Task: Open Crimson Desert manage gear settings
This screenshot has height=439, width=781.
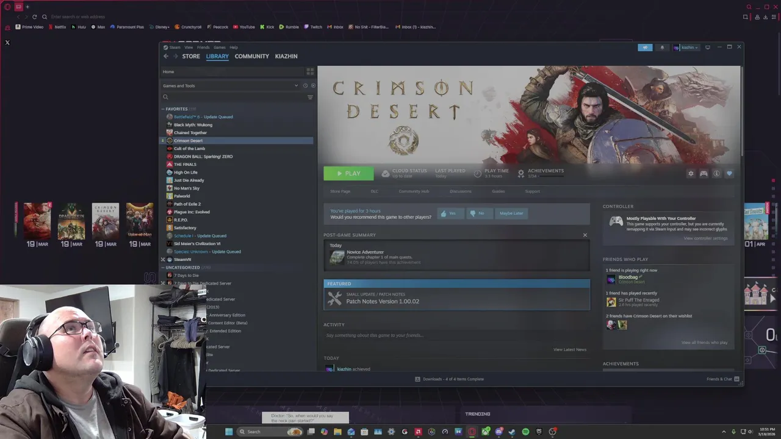Action: point(691,173)
